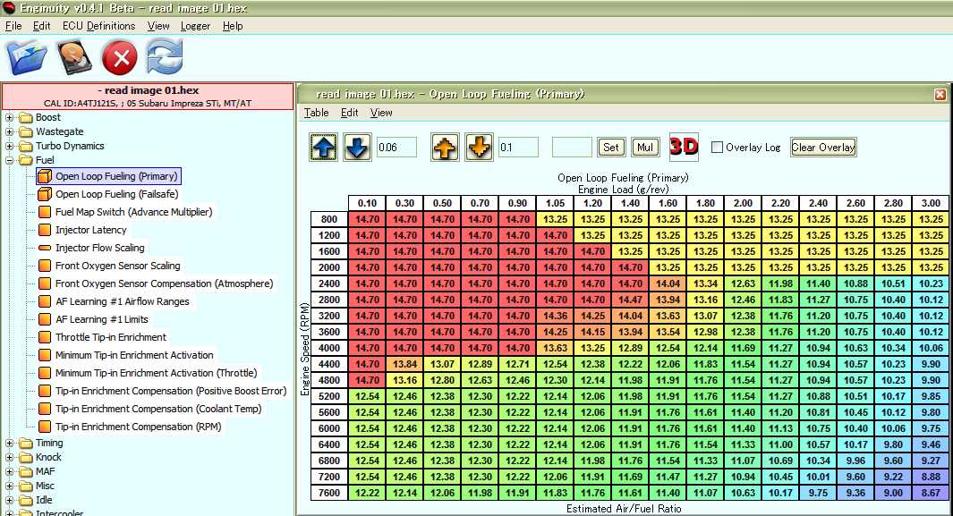Click the fine increment value field 0.06
Image resolution: width=953 pixels, height=516 pixels.
pyautogui.click(x=396, y=148)
